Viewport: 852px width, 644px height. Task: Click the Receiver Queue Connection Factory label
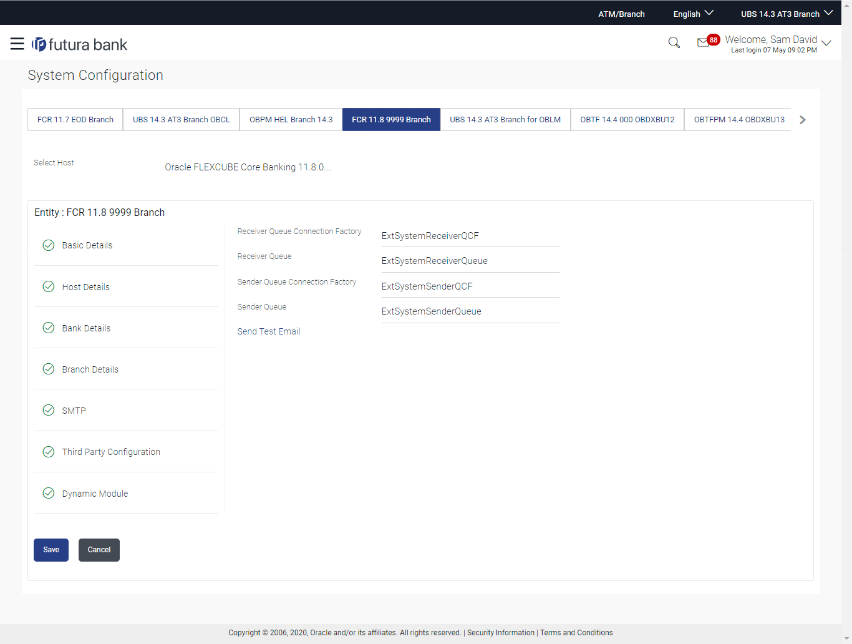(x=299, y=232)
